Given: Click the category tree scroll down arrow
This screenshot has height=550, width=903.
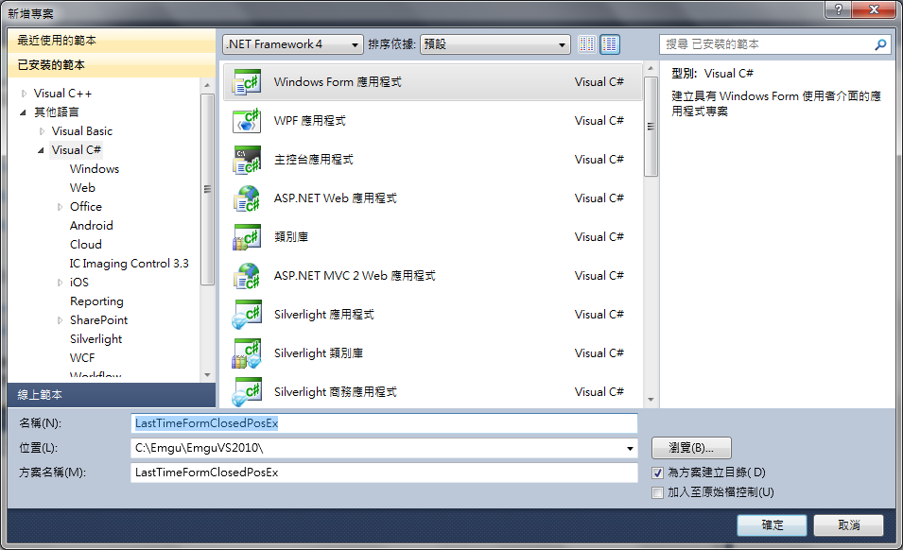Looking at the screenshot, I should click(x=207, y=375).
